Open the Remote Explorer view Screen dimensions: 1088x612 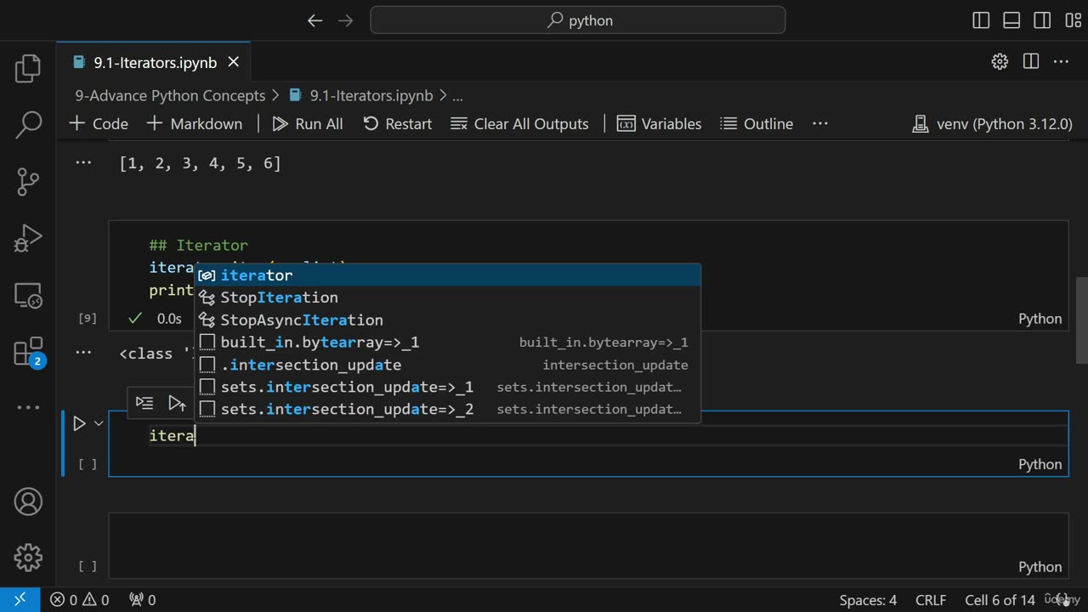pos(28,295)
